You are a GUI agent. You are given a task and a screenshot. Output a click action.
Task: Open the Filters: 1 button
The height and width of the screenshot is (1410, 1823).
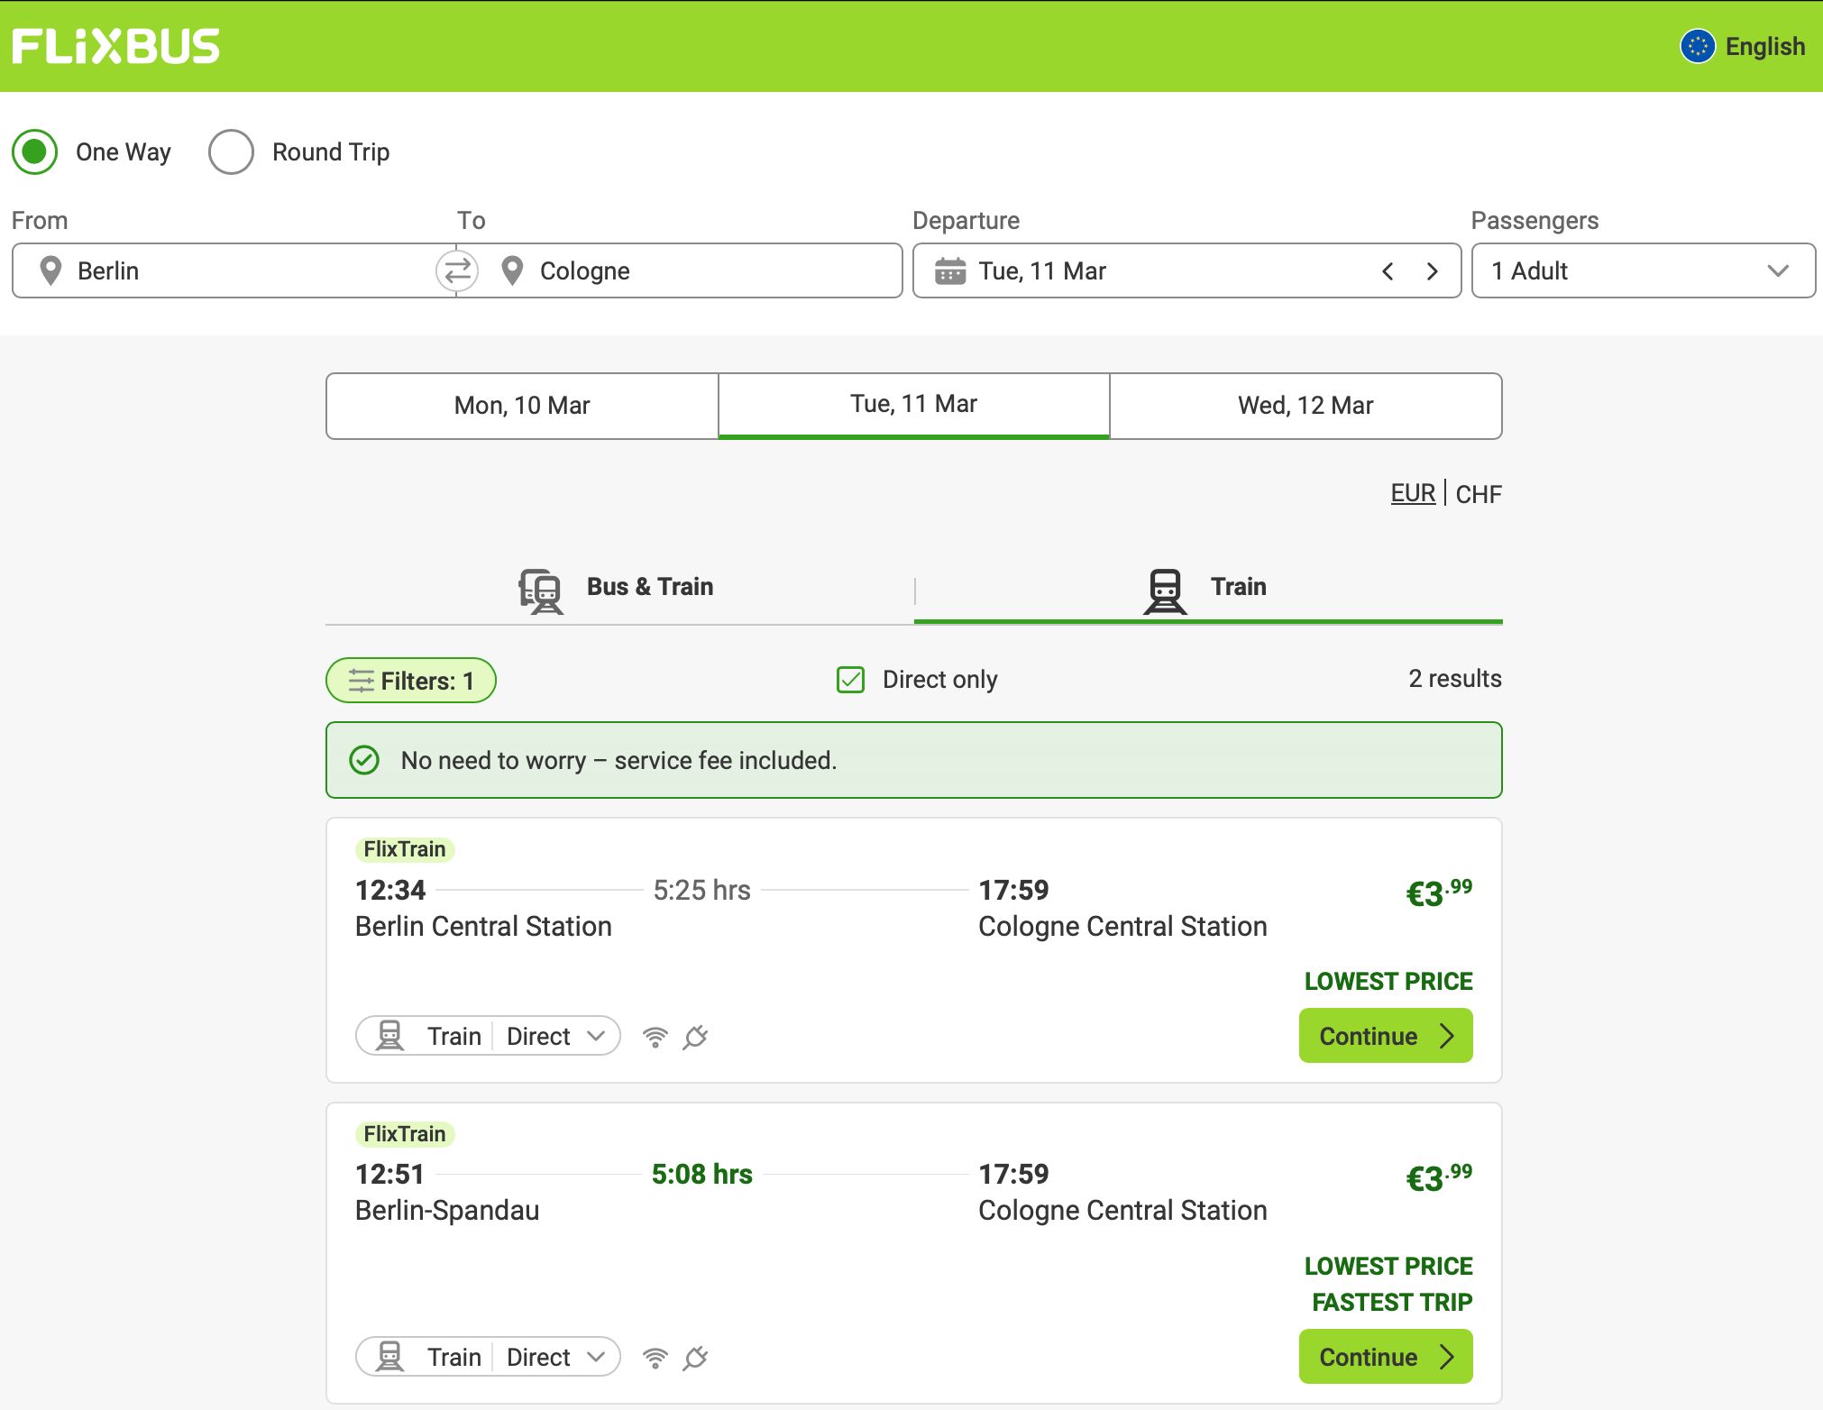pos(411,681)
